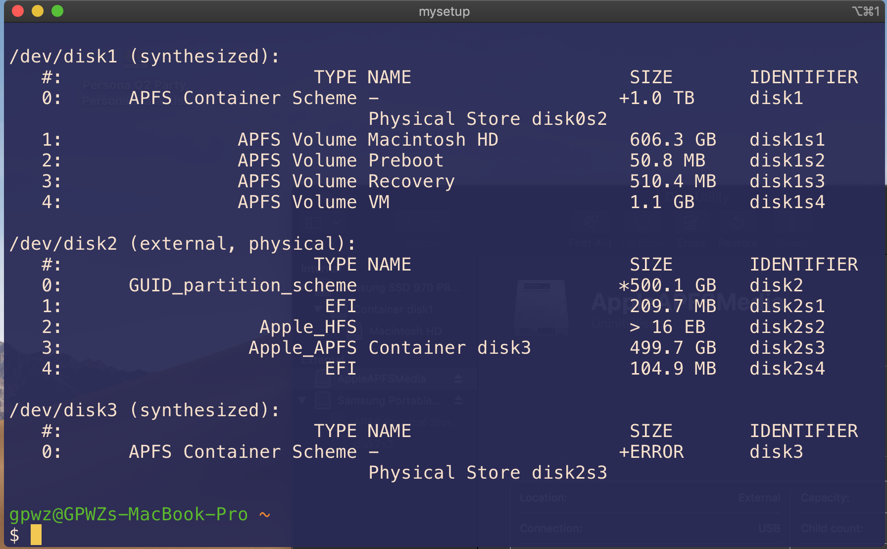Click the yellow minimize button of the terminal
This screenshot has width=887, height=549.
click(x=38, y=11)
